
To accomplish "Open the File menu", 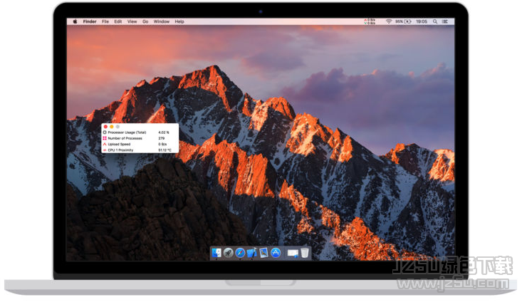I will (x=105, y=21).
